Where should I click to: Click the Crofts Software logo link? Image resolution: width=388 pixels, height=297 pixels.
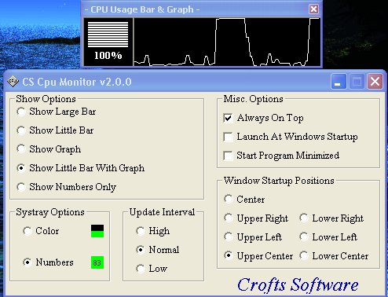tap(298, 284)
